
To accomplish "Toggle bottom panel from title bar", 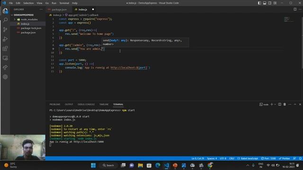I will click(265, 3).
